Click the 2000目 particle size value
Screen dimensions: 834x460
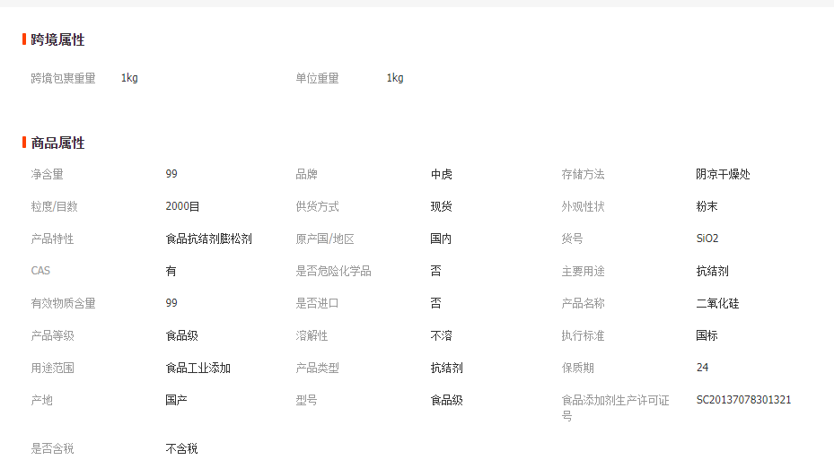(x=183, y=206)
